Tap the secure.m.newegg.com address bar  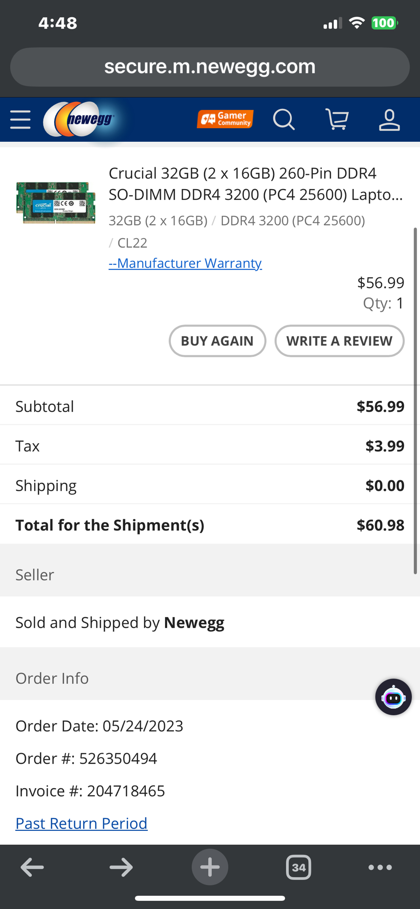tap(210, 67)
